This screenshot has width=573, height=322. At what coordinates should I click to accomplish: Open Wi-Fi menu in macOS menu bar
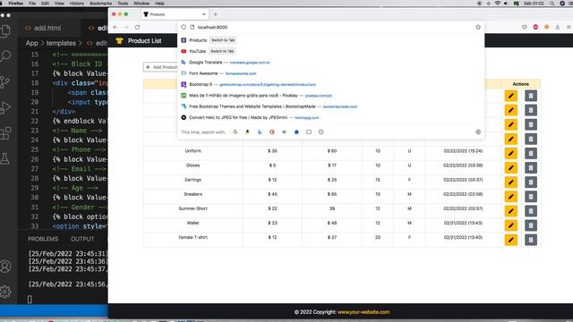[498, 4]
